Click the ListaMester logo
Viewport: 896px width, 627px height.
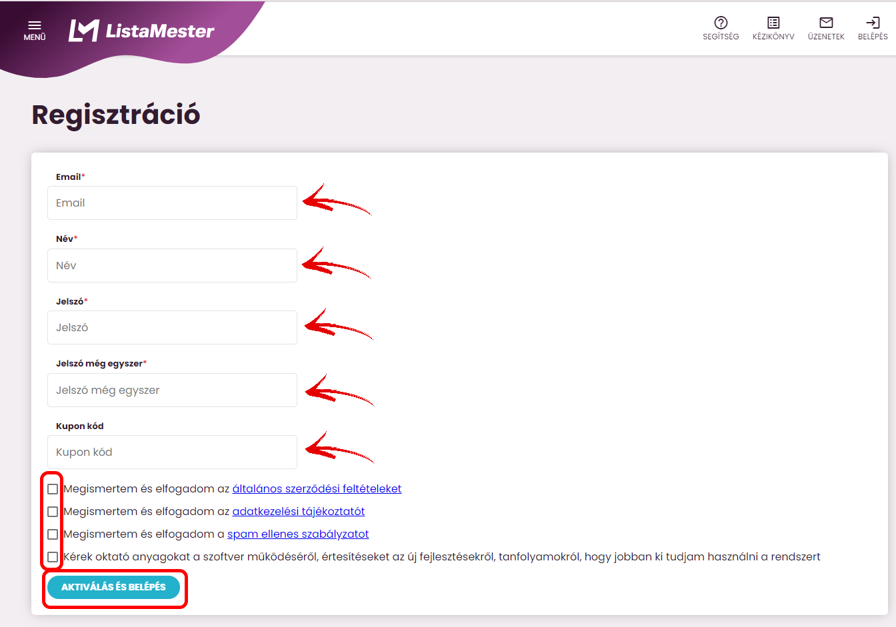pos(141,30)
